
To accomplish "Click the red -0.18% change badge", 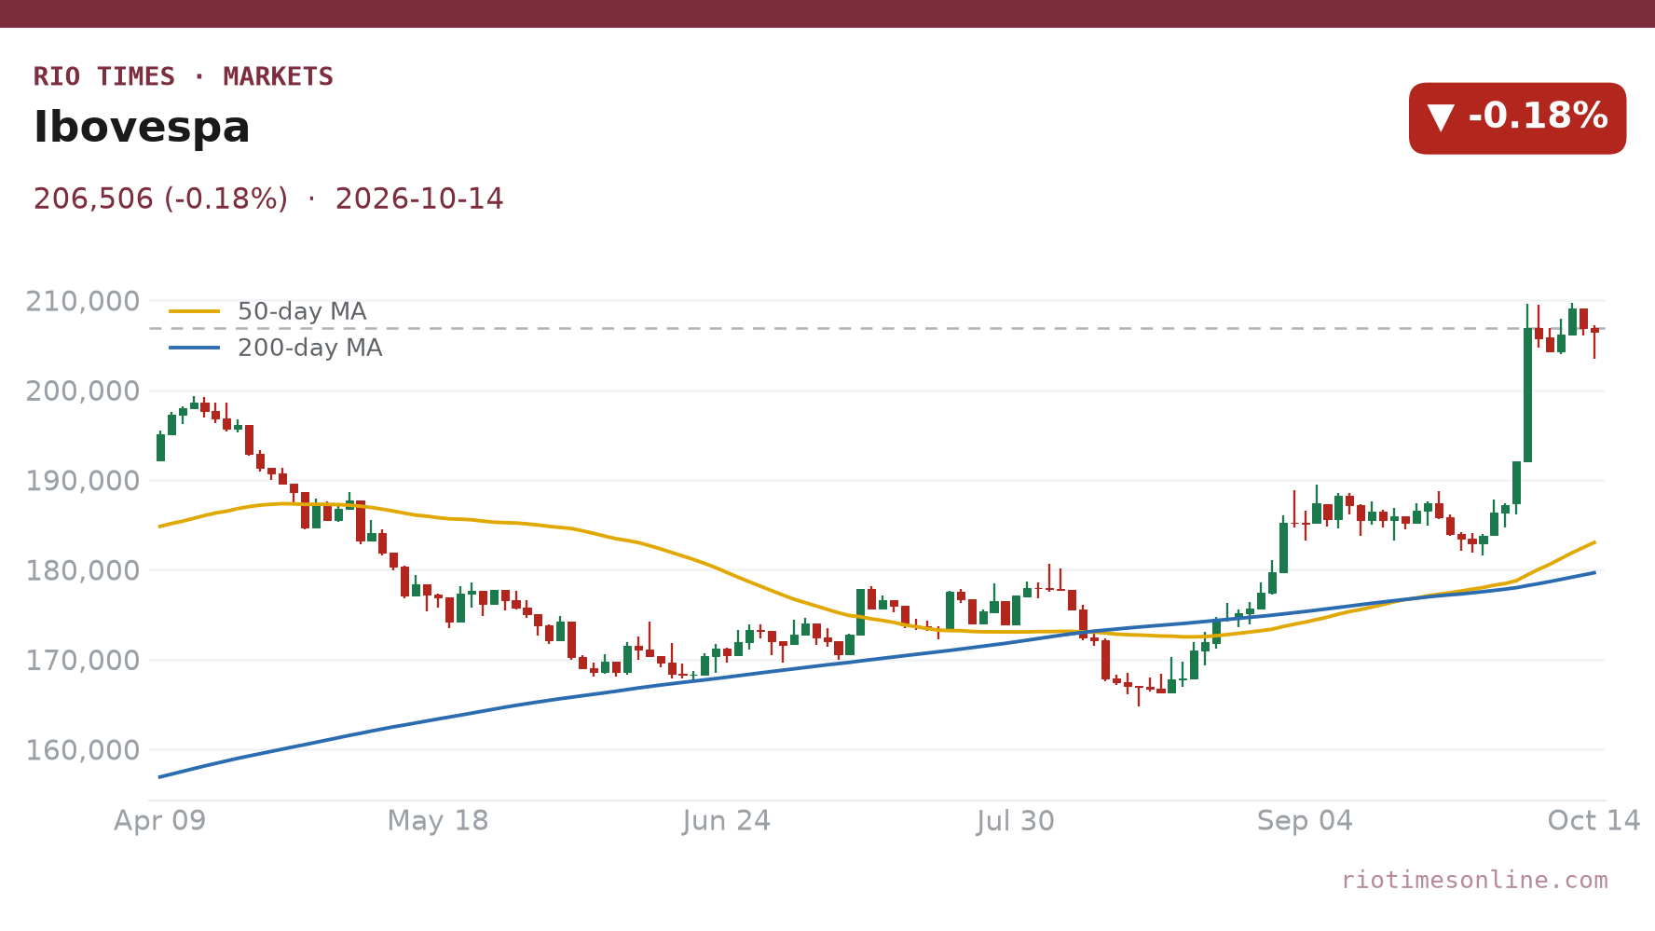I will (1517, 118).
